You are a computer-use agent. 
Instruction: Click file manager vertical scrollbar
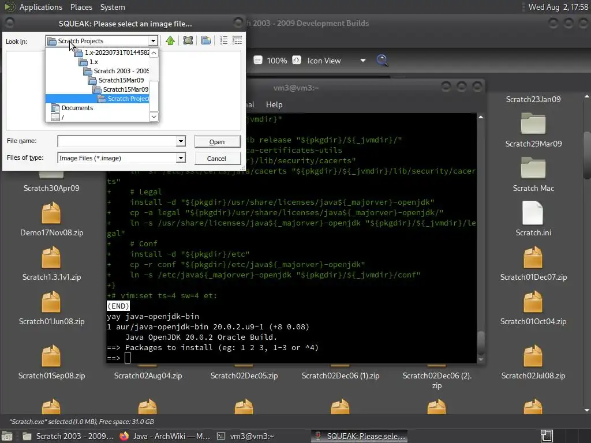[586, 155]
